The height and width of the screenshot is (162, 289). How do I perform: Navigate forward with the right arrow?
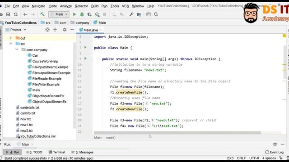[33, 14]
